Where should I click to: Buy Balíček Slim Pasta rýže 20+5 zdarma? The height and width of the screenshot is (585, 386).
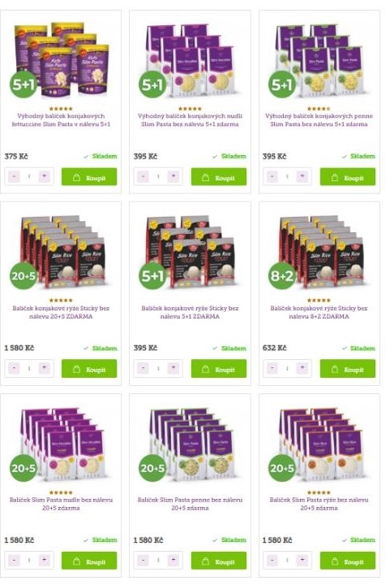coord(348,561)
